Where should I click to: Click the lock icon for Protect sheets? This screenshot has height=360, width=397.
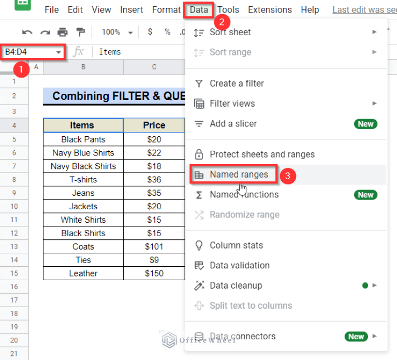[199, 154]
